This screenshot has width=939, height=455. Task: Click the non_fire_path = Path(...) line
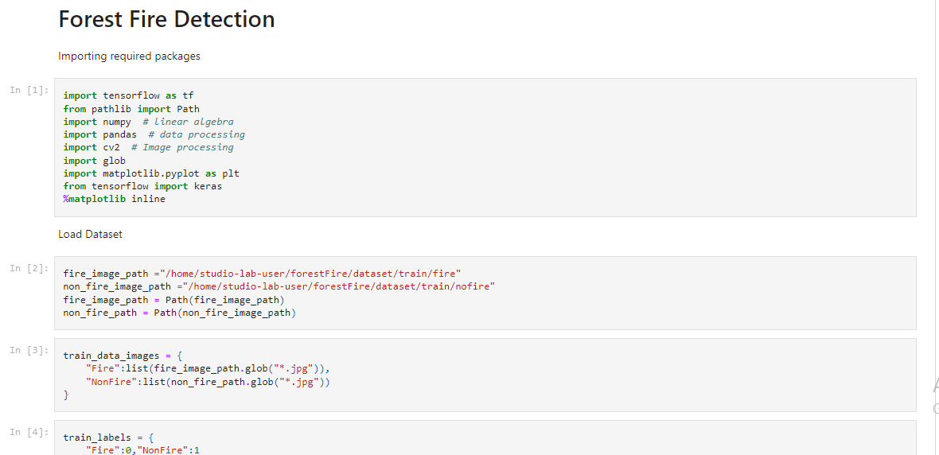click(180, 313)
